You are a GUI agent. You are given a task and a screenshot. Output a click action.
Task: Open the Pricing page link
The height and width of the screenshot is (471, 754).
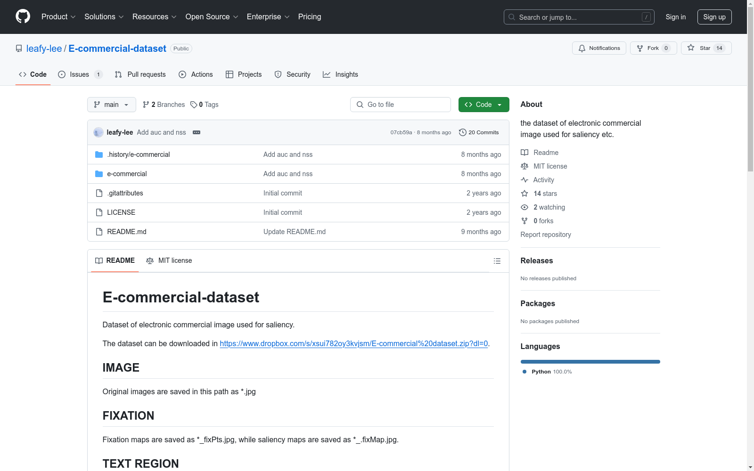coord(310,16)
